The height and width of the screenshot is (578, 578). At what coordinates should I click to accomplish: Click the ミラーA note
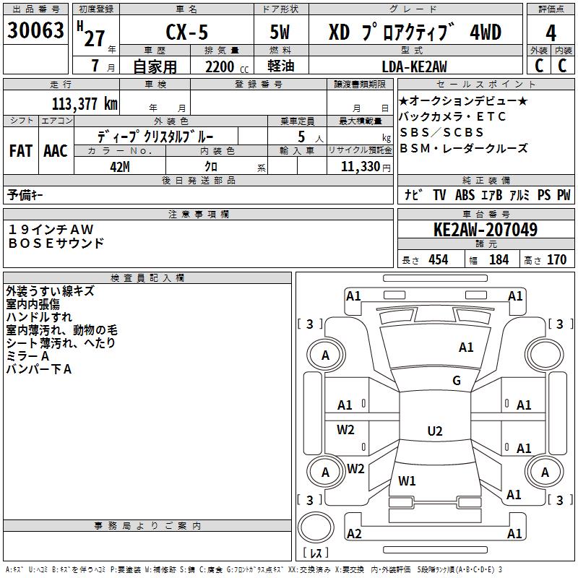(27, 356)
